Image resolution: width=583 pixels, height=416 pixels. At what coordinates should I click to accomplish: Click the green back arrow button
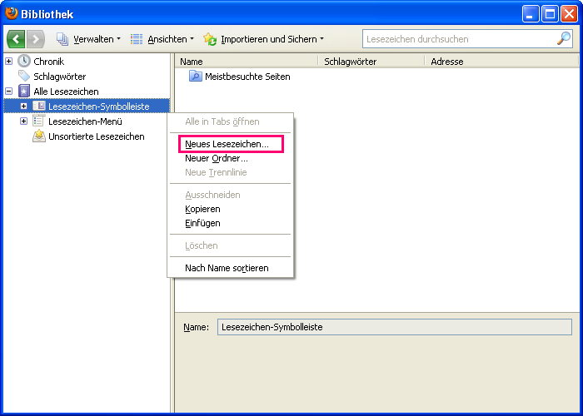17,39
